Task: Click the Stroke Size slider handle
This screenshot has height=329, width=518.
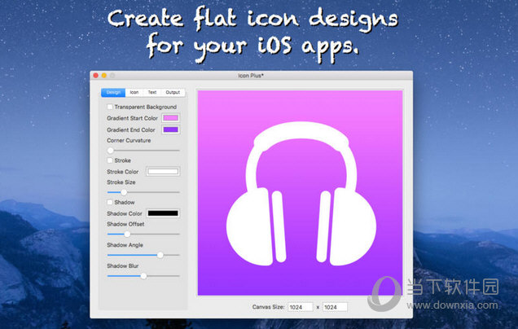Action: [124, 192]
